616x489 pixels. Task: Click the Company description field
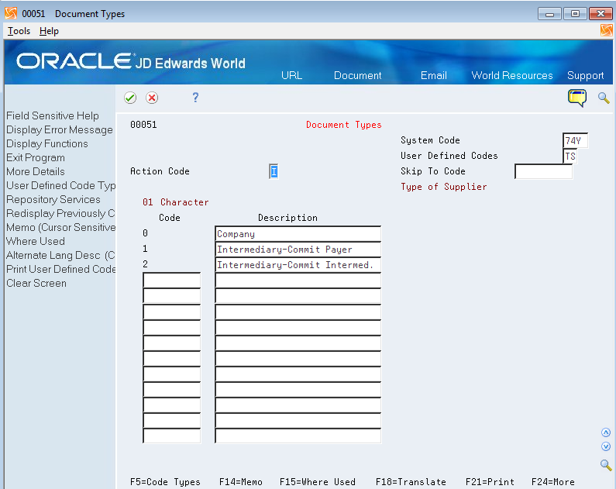click(x=298, y=234)
